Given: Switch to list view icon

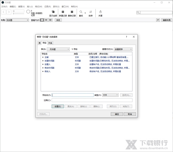Looking at the screenshot, I should coord(46,20).
